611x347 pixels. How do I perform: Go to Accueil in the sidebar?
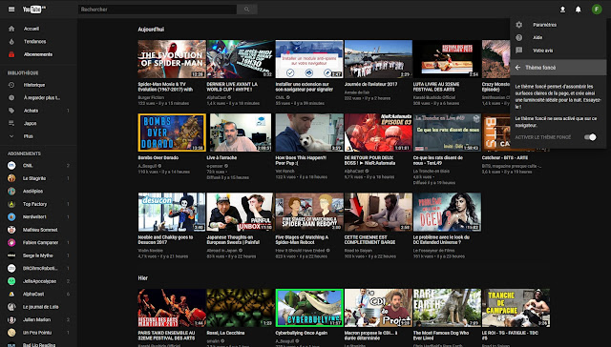tap(32, 29)
